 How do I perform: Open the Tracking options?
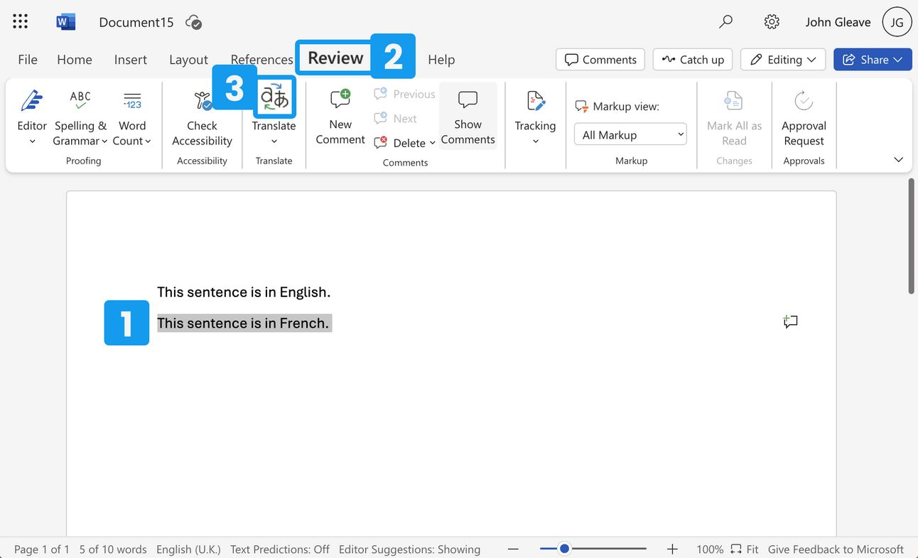(x=535, y=117)
